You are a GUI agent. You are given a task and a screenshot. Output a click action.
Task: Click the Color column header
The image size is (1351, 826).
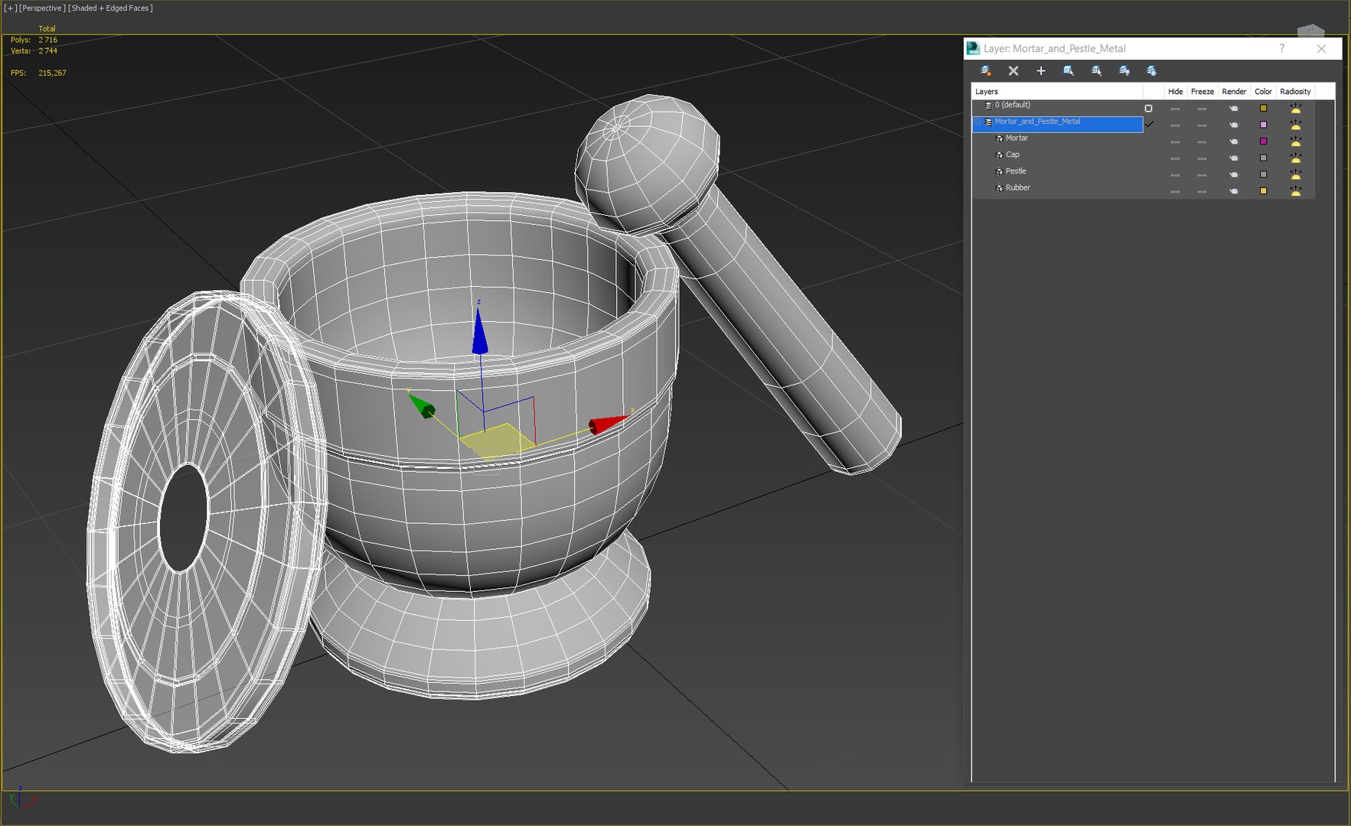point(1263,91)
